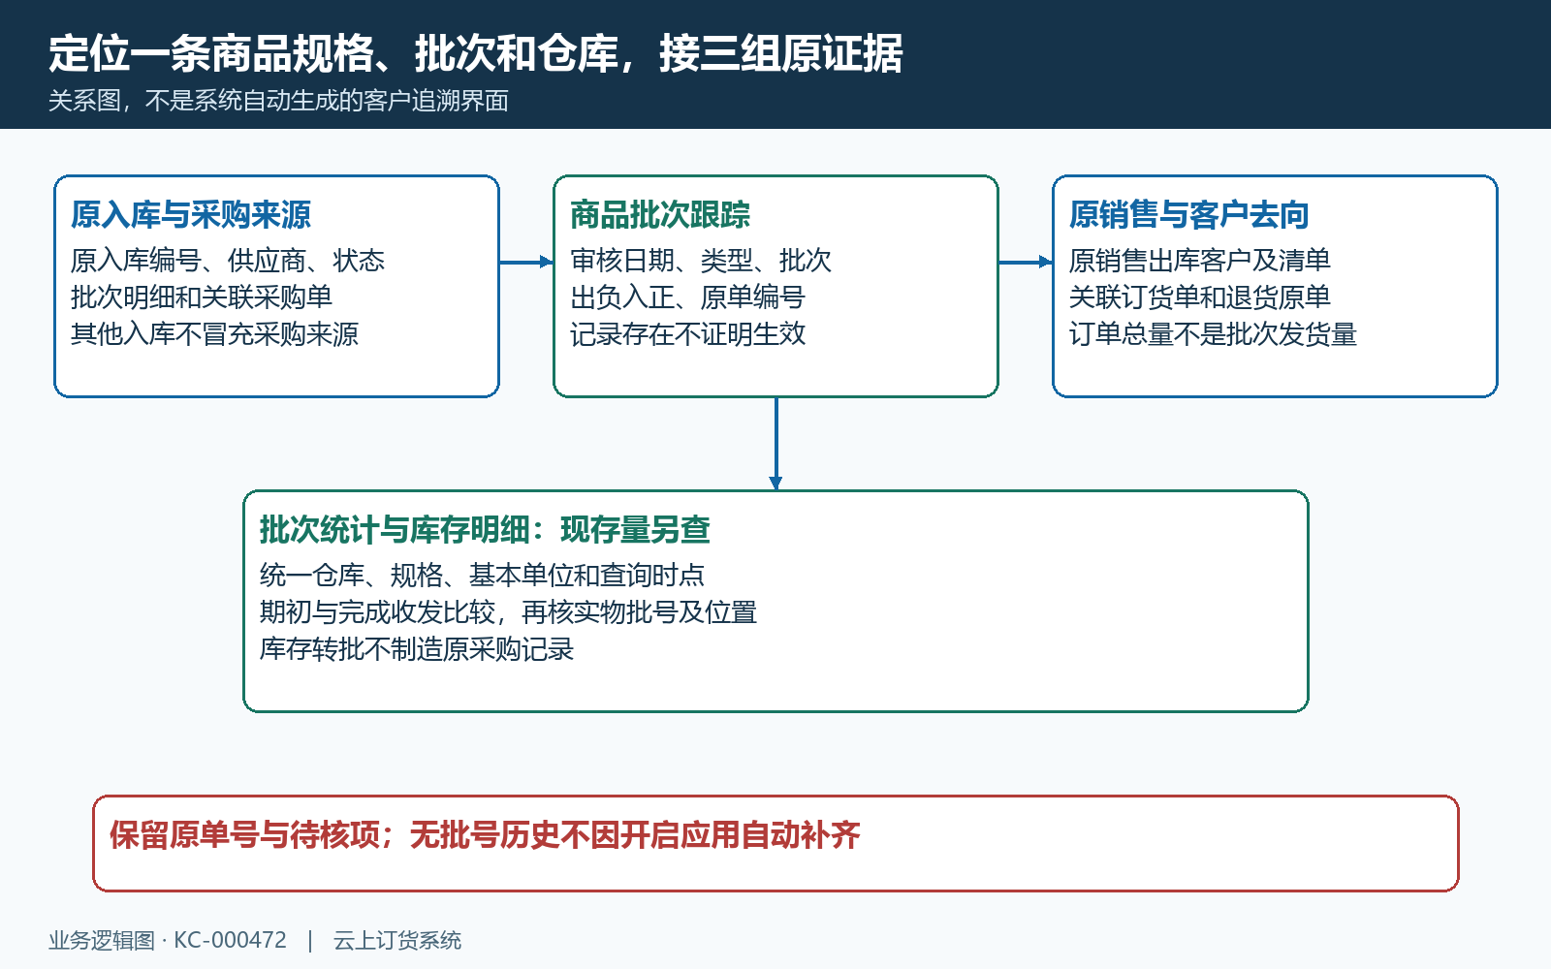Click the heading "原入库与采购来源"

click(191, 214)
